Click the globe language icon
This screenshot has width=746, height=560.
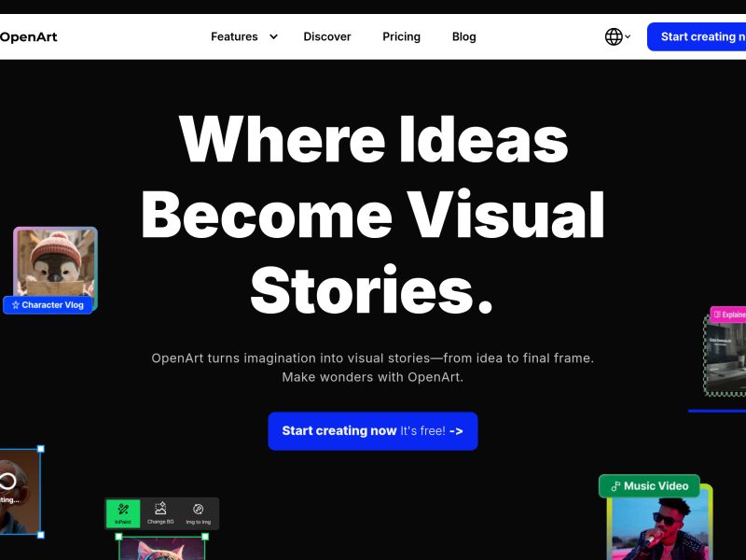pyautogui.click(x=614, y=36)
